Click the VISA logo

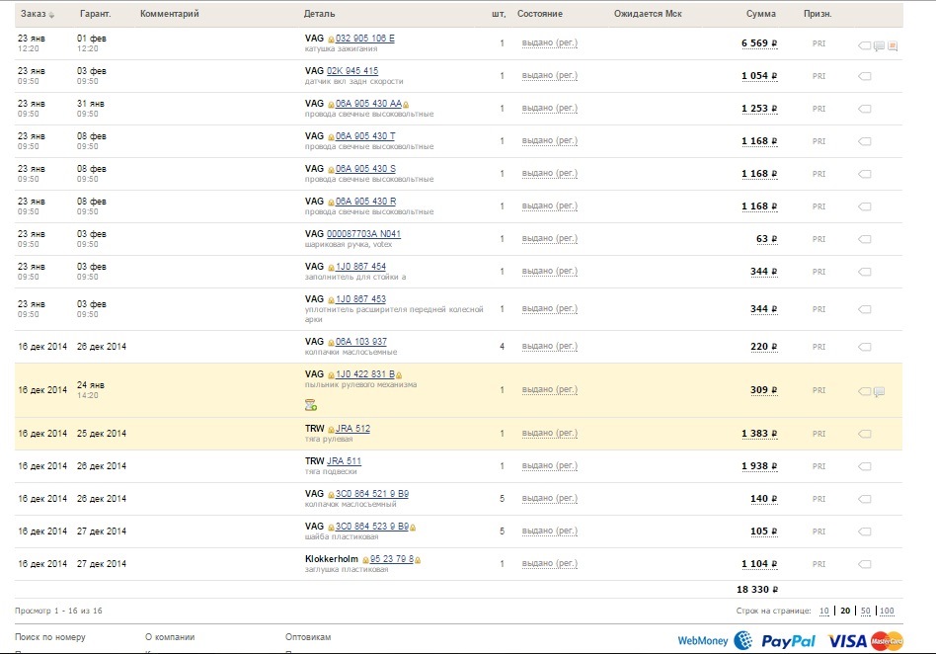point(847,641)
